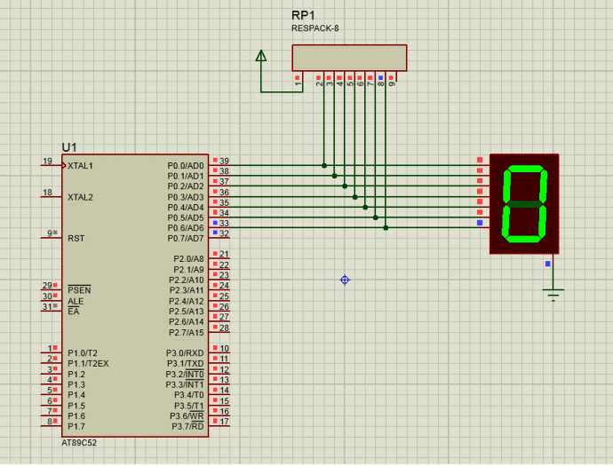Click the P3.0/RXD pin label
Image resolution: width=613 pixels, height=466 pixels.
point(185,353)
